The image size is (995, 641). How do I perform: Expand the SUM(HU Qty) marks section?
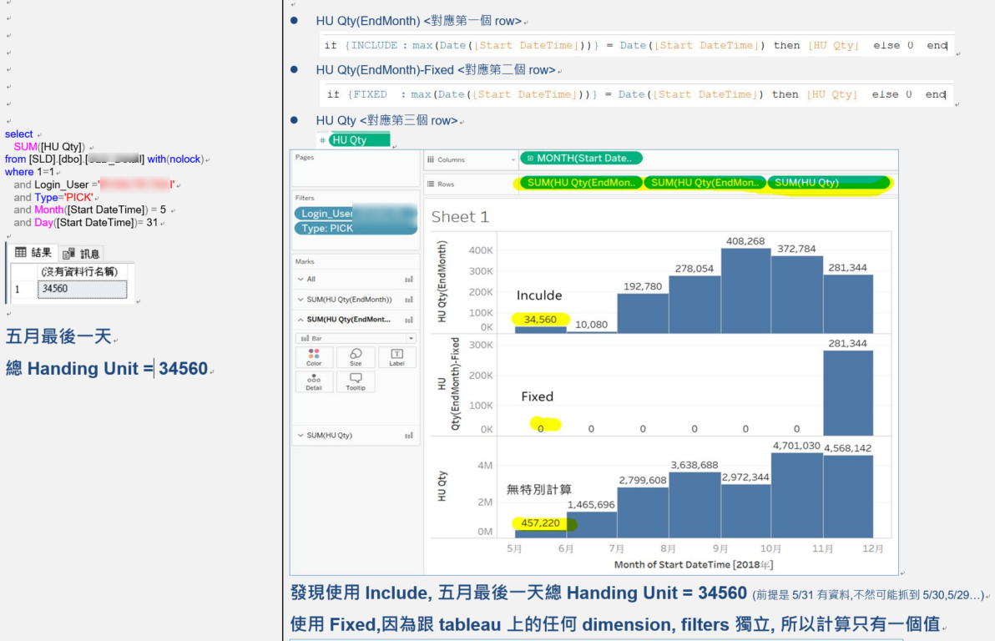coord(301,436)
